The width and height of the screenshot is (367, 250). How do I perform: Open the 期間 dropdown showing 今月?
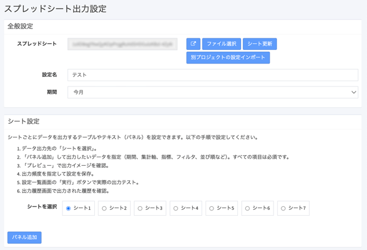coord(213,92)
